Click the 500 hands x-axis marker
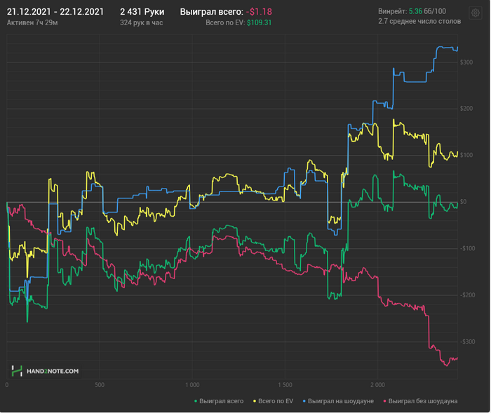Viewport: 491px width, 413px height. click(x=100, y=385)
